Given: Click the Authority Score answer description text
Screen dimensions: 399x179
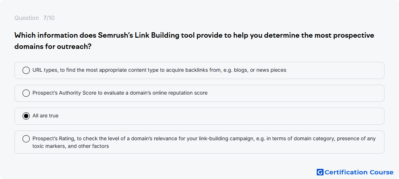Looking at the screenshot, I should tap(120, 93).
